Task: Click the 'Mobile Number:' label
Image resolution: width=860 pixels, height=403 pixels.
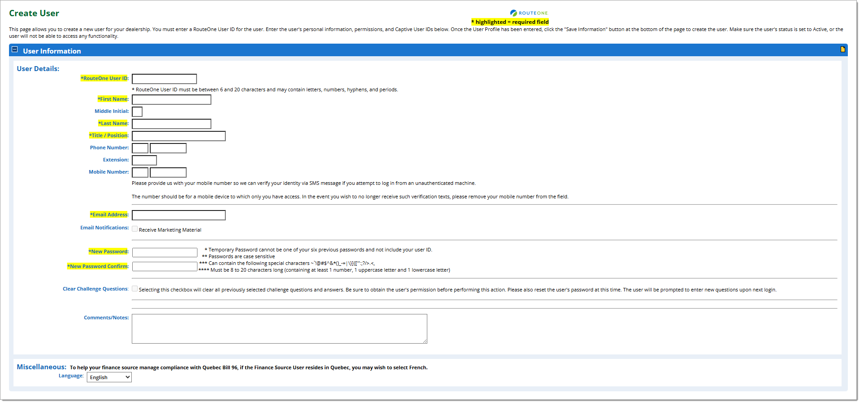Action: (109, 172)
